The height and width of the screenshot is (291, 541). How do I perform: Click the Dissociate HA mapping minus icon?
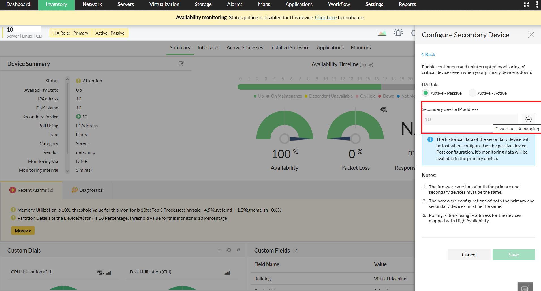click(x=528, y=119)
